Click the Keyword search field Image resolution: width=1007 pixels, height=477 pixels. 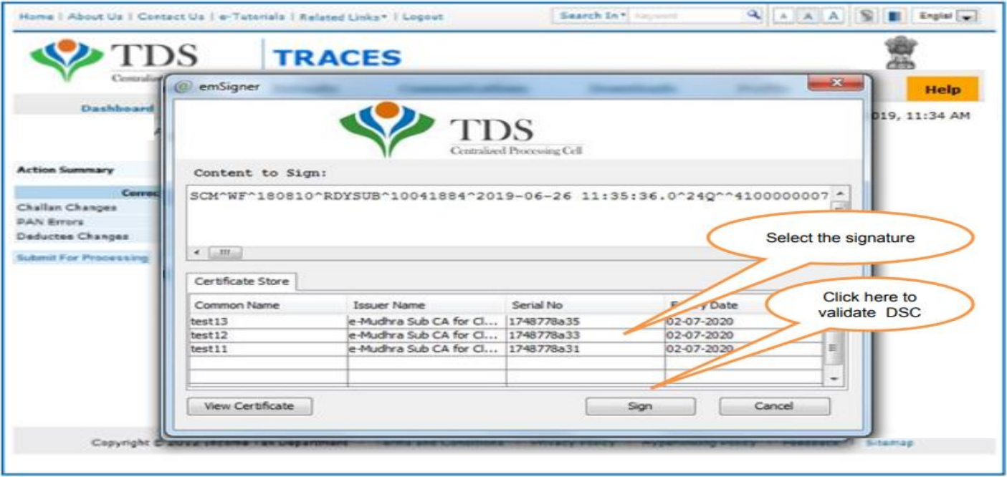click(x=686, y=15)
